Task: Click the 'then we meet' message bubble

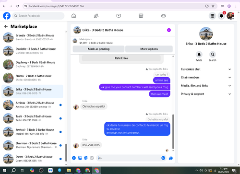Action: [x=159, y=94]
